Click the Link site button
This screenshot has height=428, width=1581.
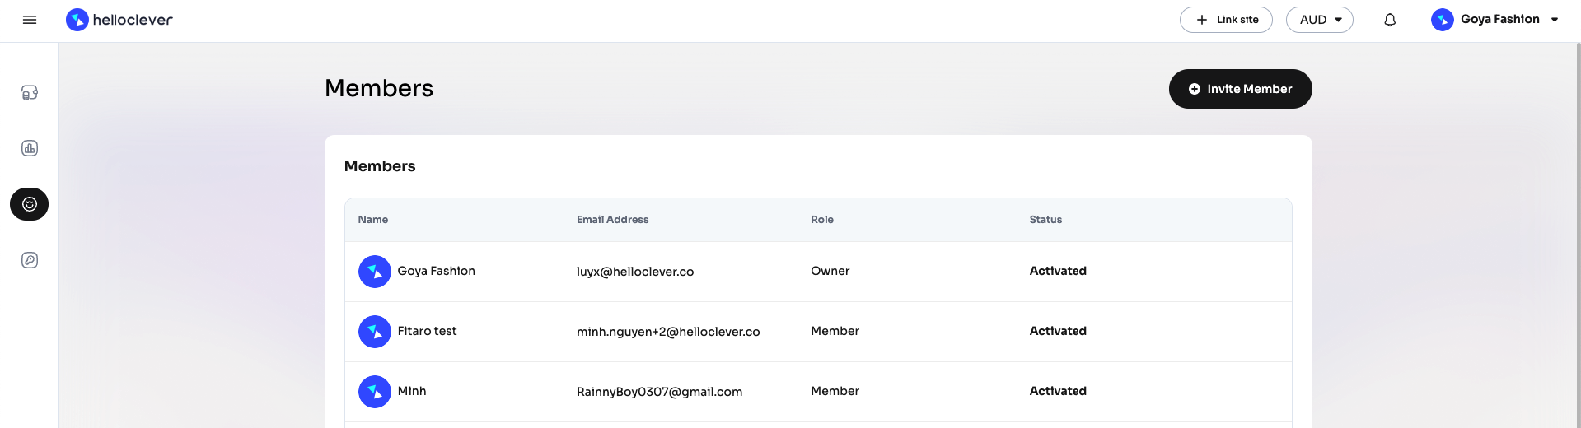pyautogui.click(x=1226, y=20)
